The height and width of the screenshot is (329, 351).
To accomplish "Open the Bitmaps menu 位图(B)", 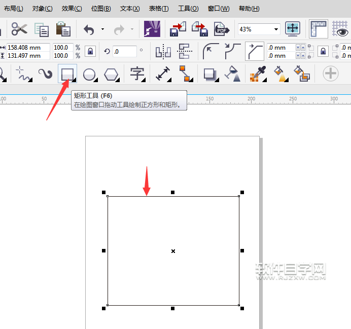I will tap(101, 9).
